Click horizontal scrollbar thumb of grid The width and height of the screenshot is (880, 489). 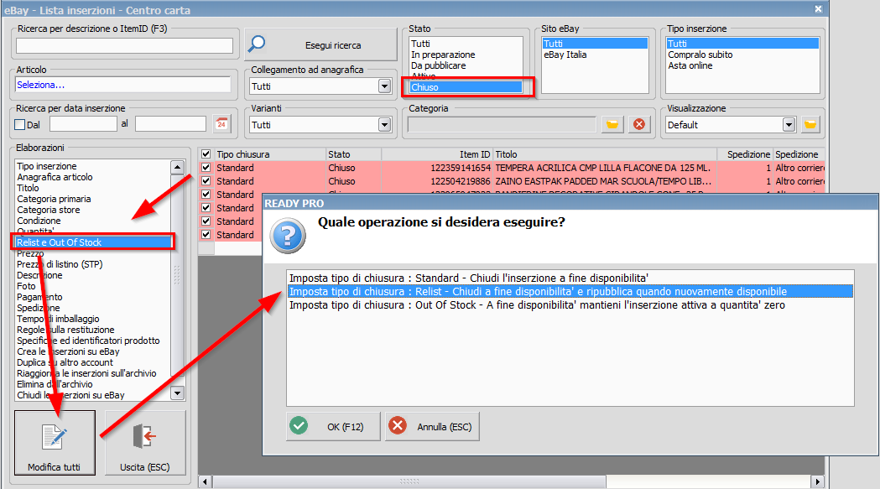[409, 481]
